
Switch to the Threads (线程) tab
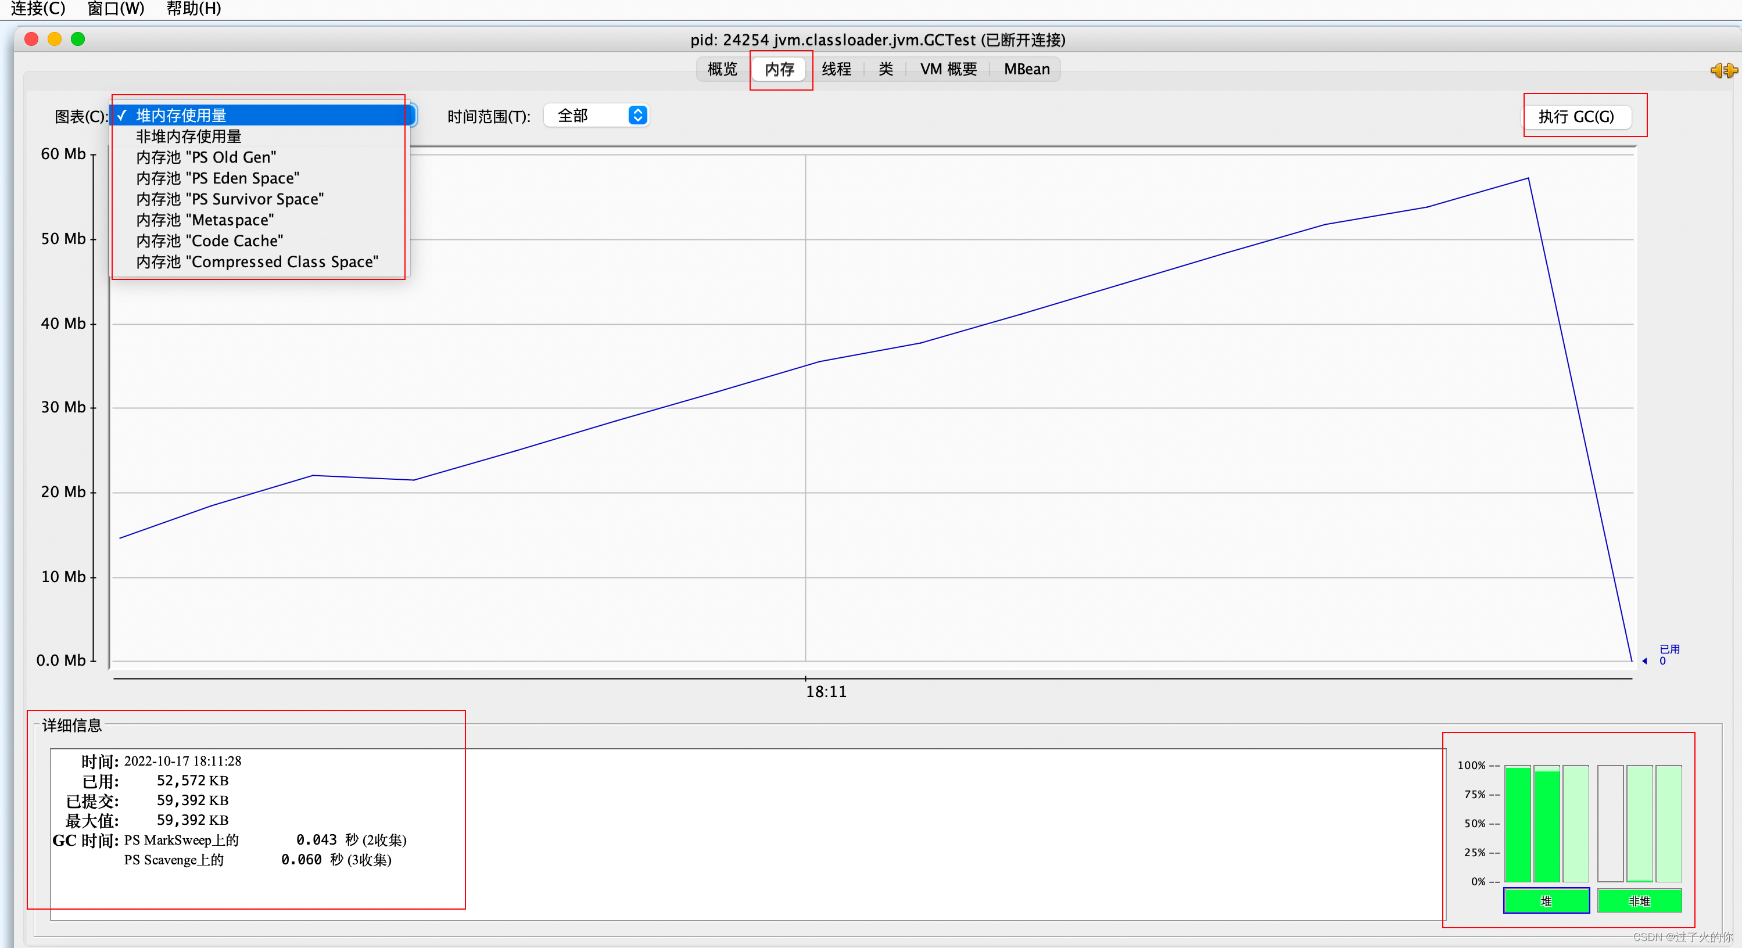tap(836, 69)
